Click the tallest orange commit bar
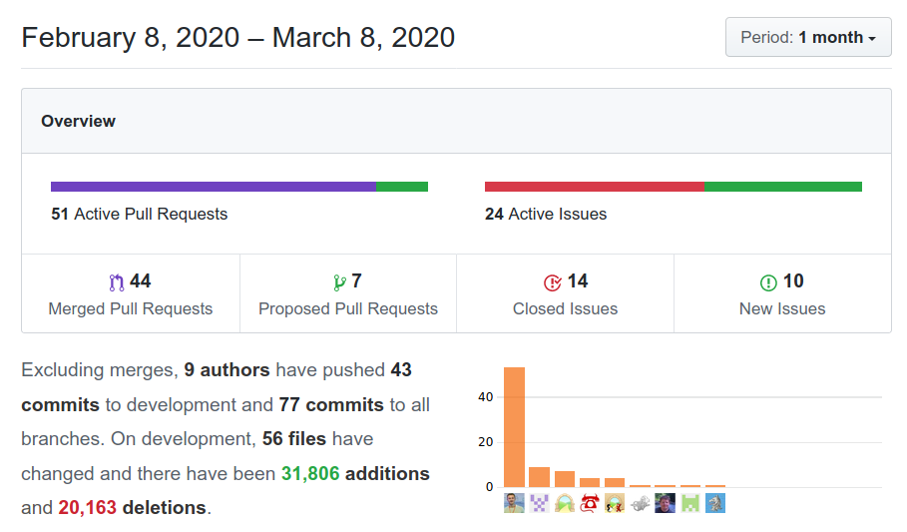The image size is (907, 532). 514,427
